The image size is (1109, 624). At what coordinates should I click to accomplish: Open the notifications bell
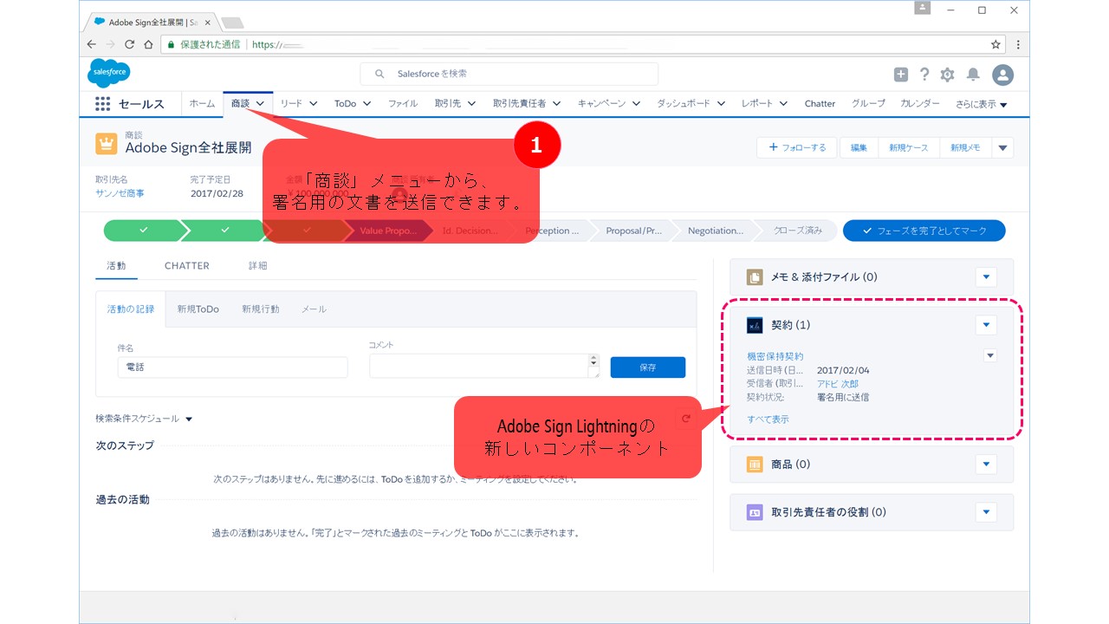coord(973,75)
